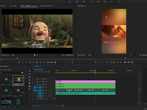Step forward one frame in Program Monitor

pyautogui.click(x=117, y=62)
